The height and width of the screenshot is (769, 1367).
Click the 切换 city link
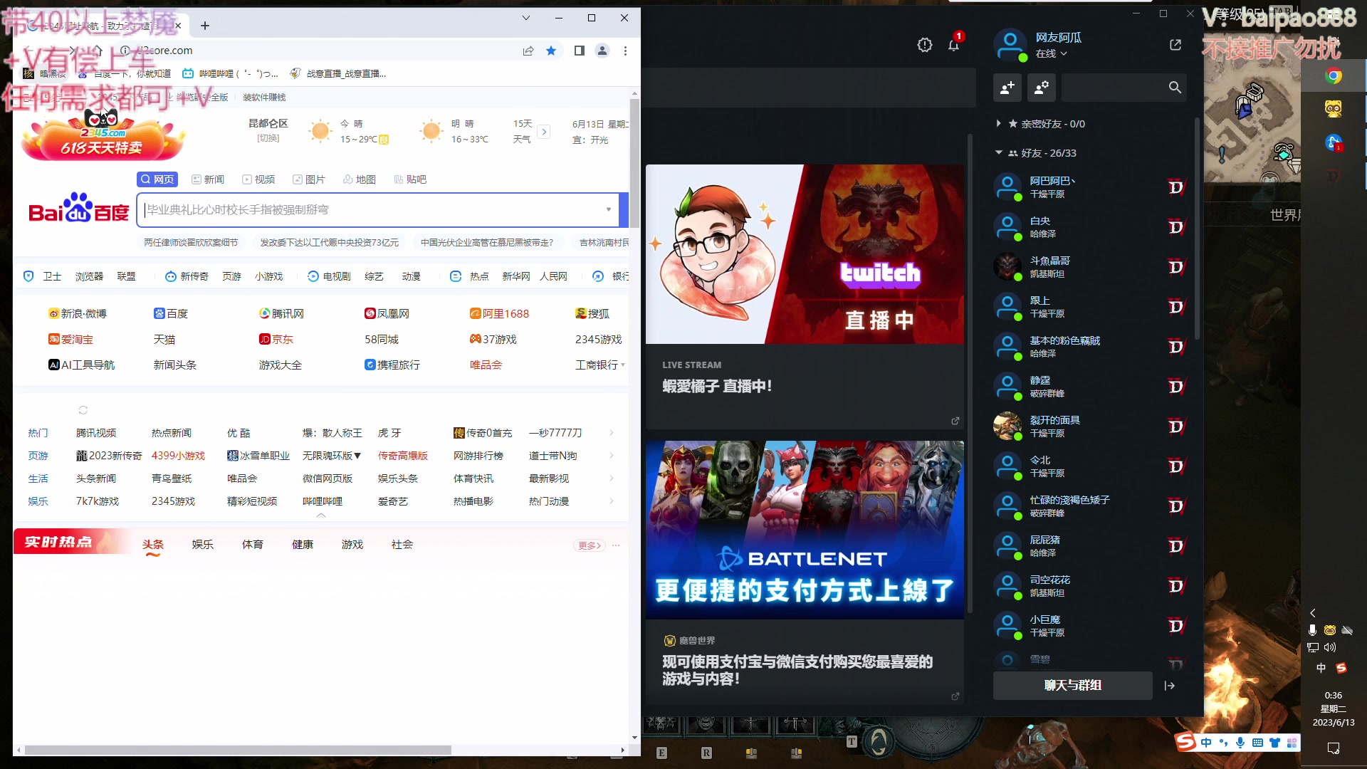coord(268,138)
